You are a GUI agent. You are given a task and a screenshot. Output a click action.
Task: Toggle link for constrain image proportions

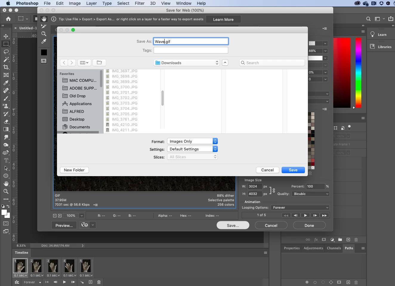(x=274, y=190)
